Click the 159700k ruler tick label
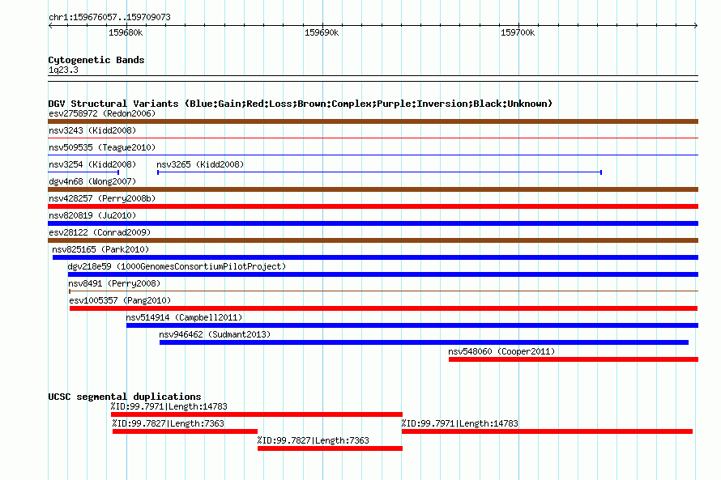 [x=518, y=32]
